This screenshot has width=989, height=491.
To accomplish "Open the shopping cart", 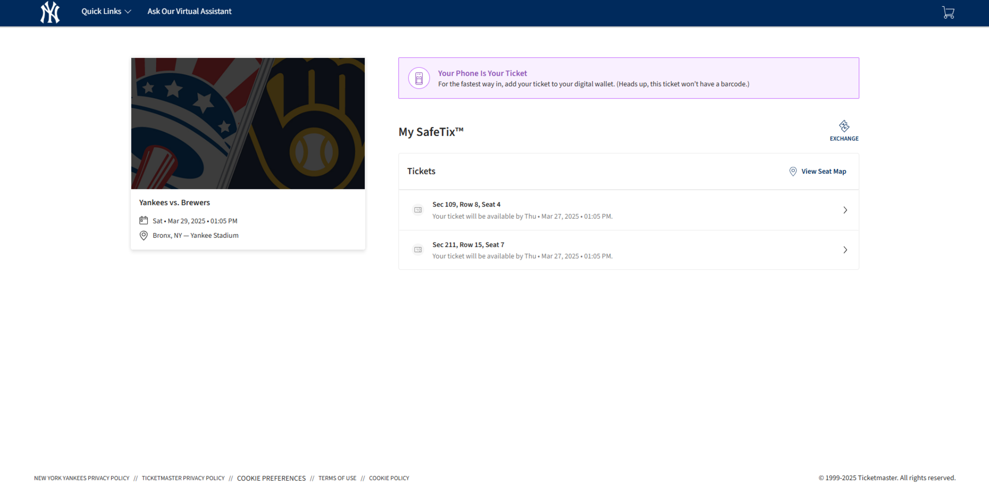I will click(948, 12).
